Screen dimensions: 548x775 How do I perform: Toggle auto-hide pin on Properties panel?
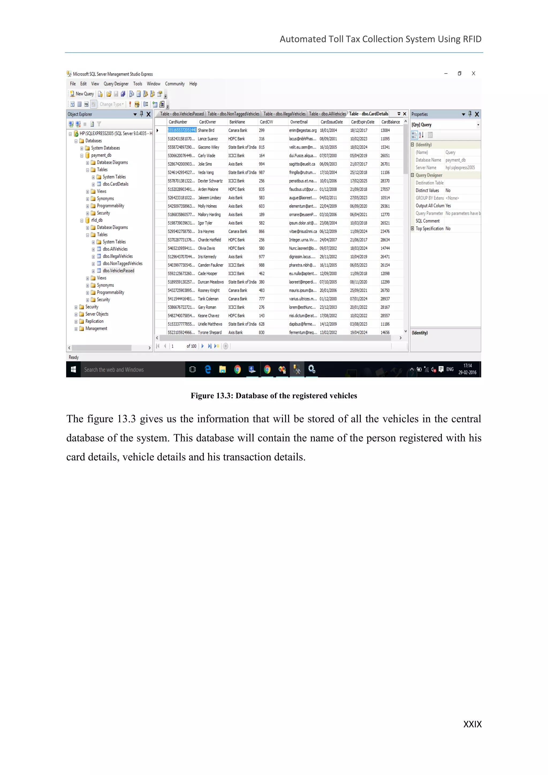(x=470, y=114)
